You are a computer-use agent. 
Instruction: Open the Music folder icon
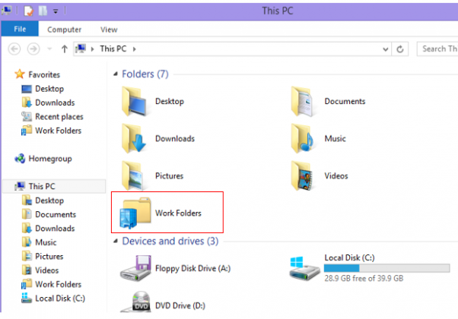(304, 138)
